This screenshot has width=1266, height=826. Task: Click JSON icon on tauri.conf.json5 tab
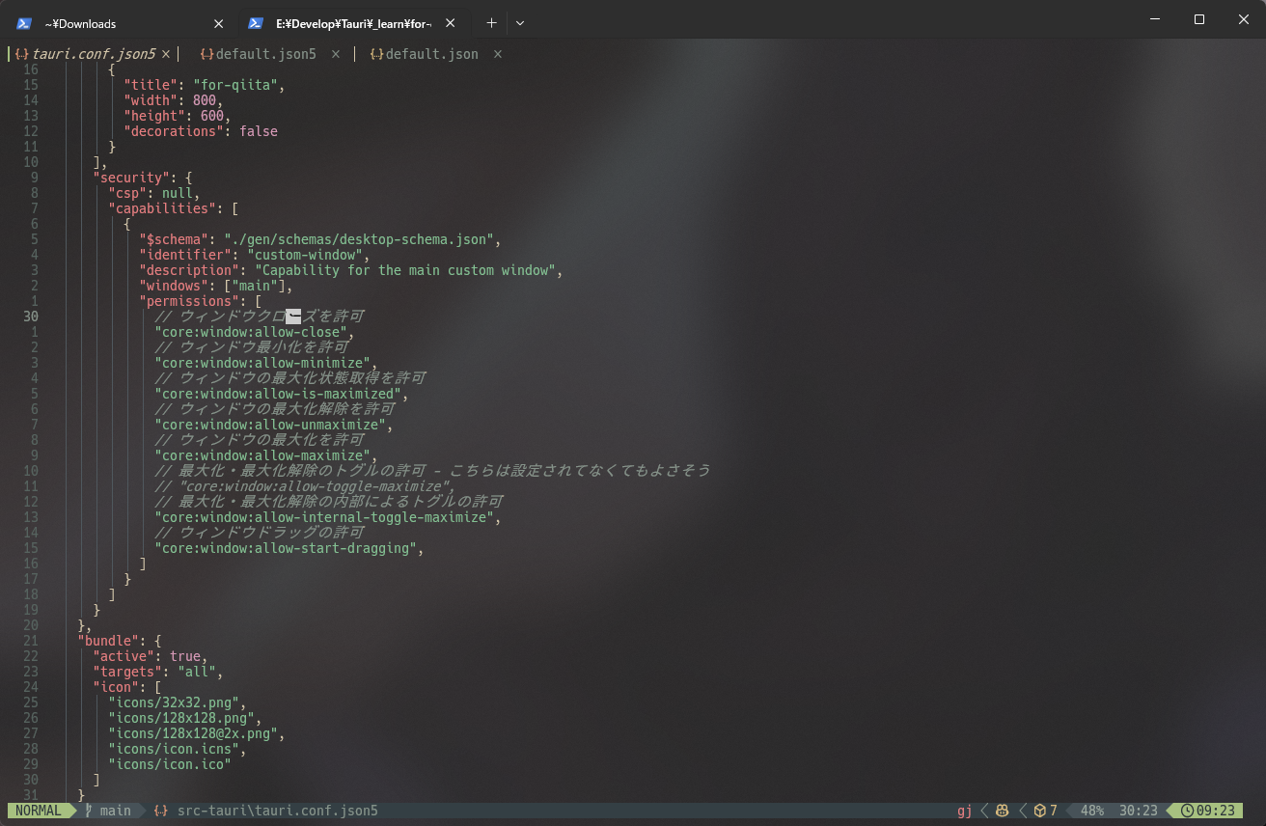click(x=21, y=54)
